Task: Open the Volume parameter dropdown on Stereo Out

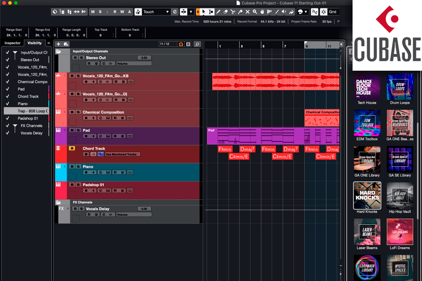Action: point(134,64)
